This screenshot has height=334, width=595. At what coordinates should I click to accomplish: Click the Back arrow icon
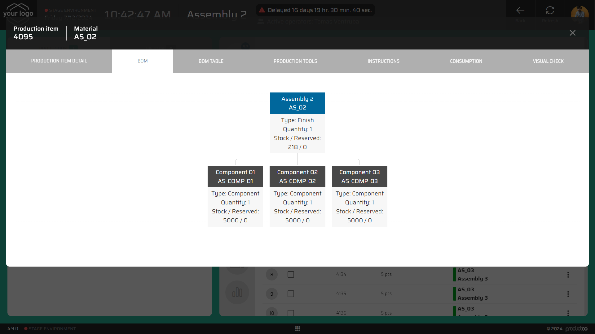pos(520,11)
